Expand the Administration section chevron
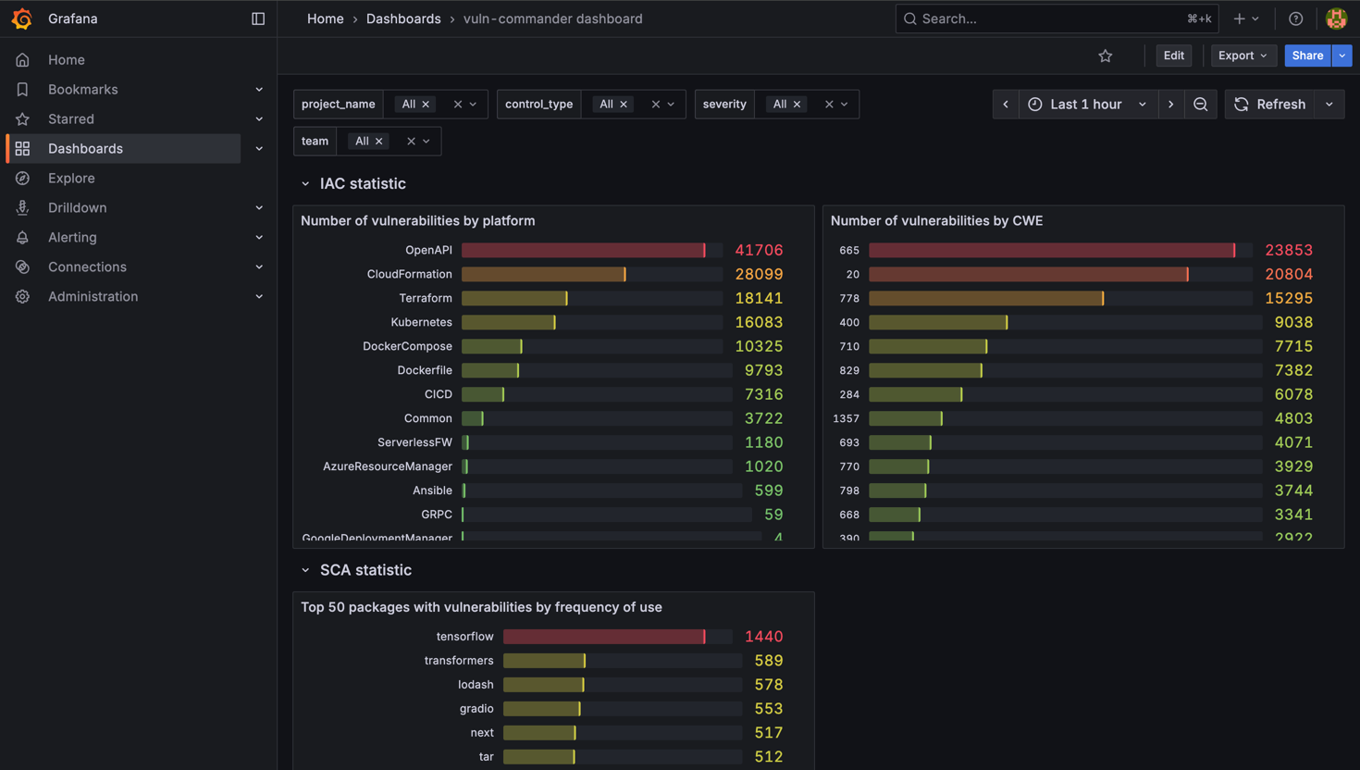This screenshot has height=770, width=1360. [x=259, y=297]
